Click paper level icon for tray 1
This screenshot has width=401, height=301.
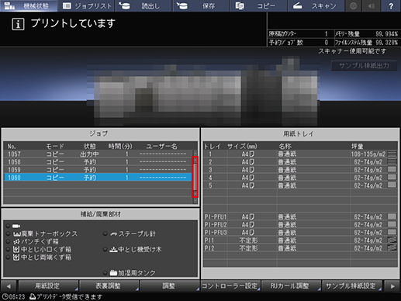point(392,154)
